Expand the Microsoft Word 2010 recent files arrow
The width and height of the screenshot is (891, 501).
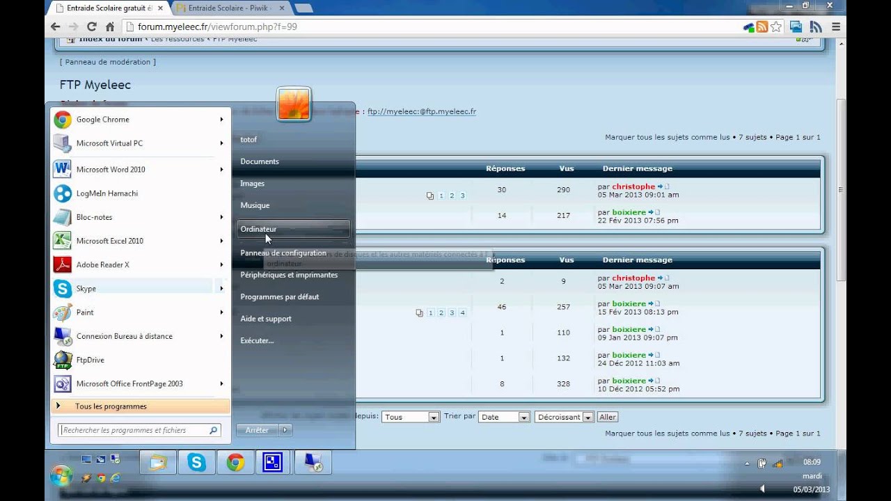coord(221,170)
